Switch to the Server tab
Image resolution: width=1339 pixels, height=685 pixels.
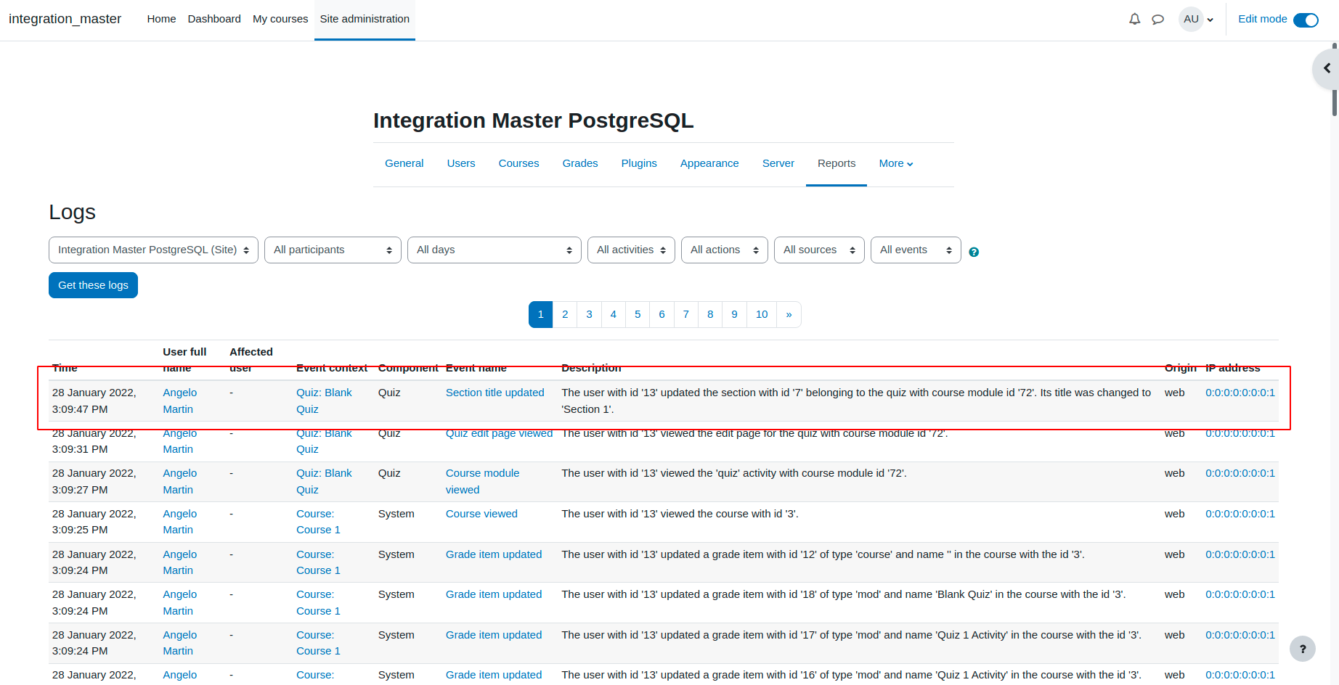[778, 163]
